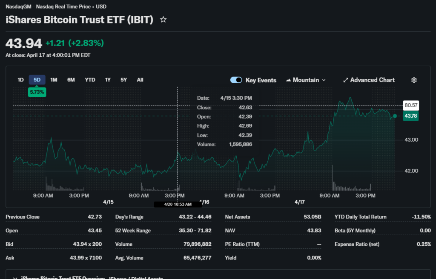Add IBIT to watchlist with star icon
Screen dimensions: 436x279
(163, 20)
